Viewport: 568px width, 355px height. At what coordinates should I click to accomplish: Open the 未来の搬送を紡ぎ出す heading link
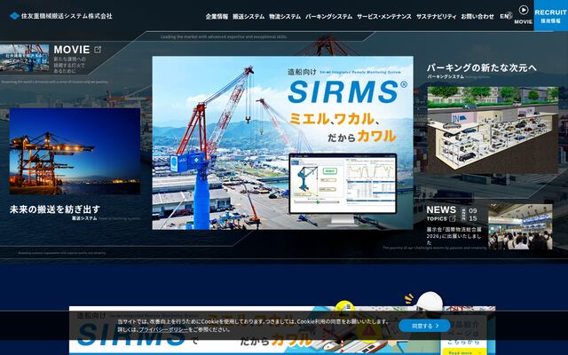55,209
